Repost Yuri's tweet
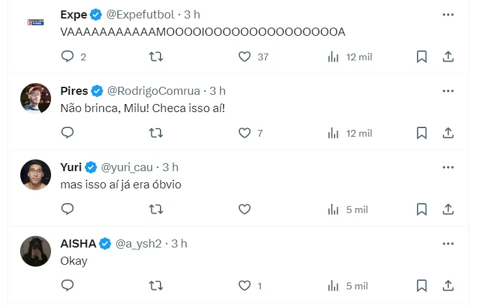Image resolution: width=489 pixels, height=306 pixels. tap(156, 209)
